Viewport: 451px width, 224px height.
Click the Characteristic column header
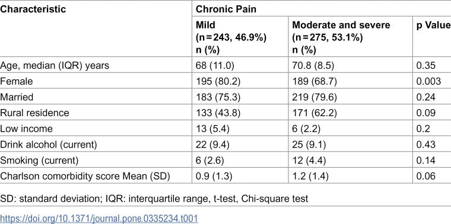pyautogui.click(x=33, y=9)
